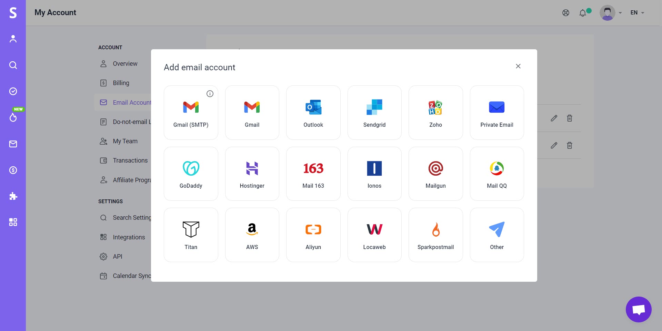The width and height of the screenshot is (662, 331).
Task: Edit the second email account row
Action: point(554,145)
